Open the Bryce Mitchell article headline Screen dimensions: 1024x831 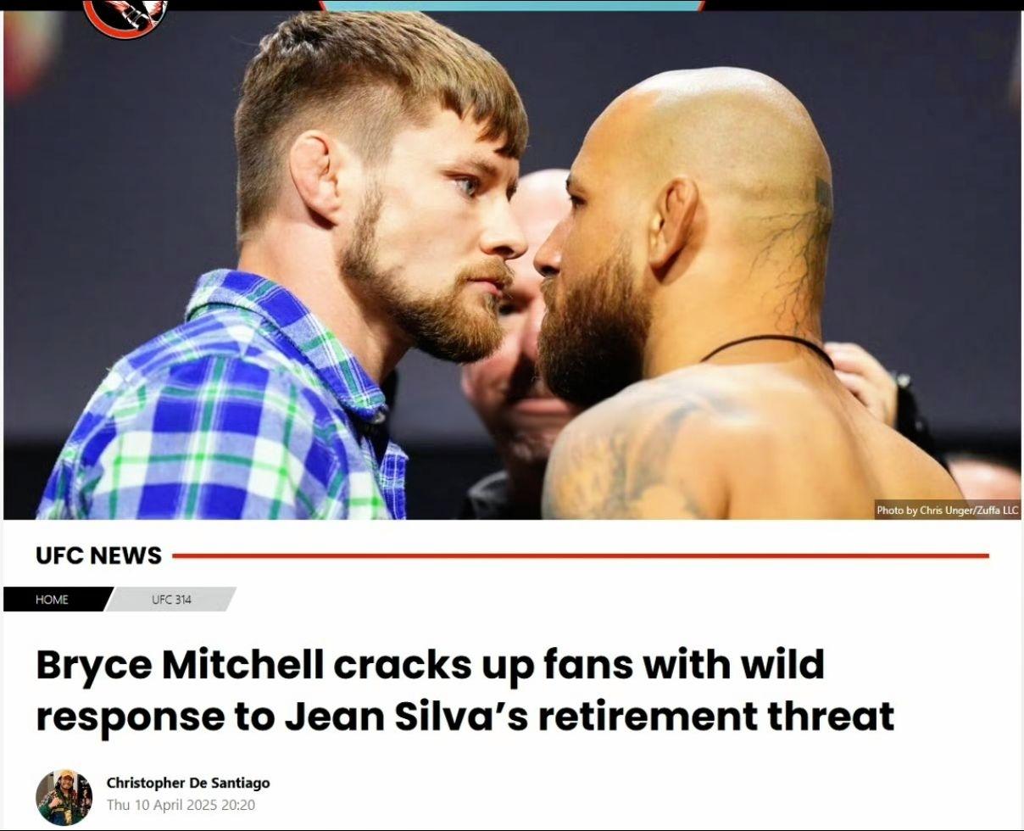click(465, 689)
